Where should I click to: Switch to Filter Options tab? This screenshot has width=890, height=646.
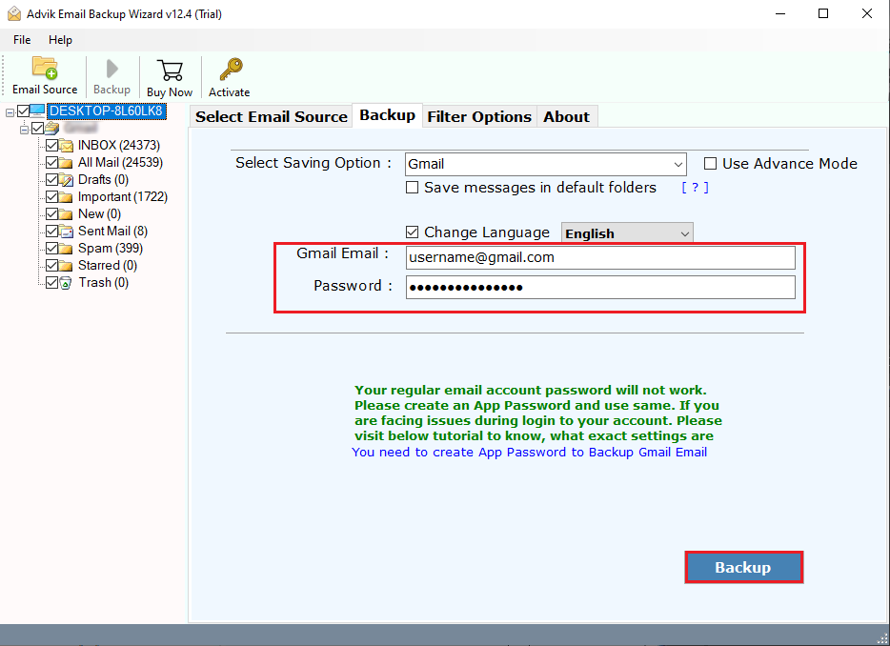click(x=479, y=116)
